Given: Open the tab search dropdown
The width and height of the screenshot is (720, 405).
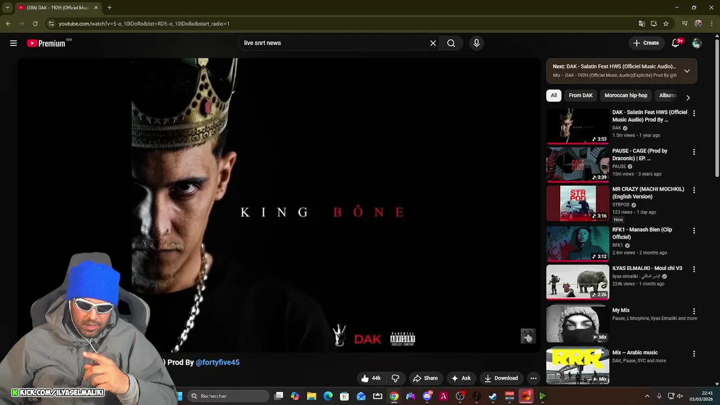Looking at the screenshot, I should coord(7,7).
